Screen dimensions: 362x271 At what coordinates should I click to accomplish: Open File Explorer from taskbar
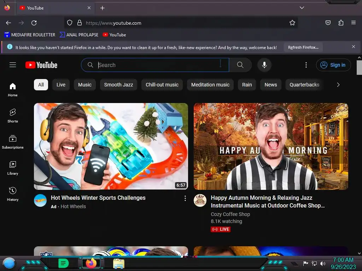coord(119,263)
